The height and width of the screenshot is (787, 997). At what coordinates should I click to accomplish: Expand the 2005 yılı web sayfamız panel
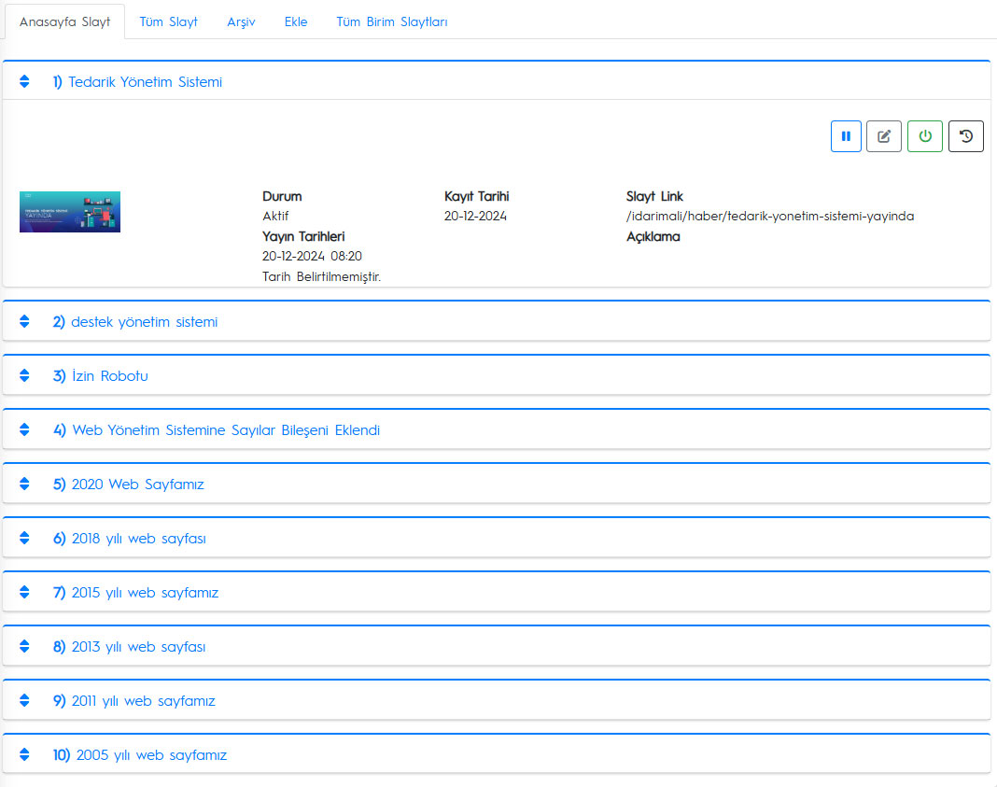click(x=140, y=754)
